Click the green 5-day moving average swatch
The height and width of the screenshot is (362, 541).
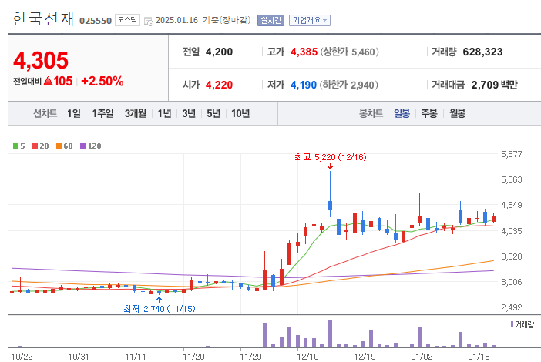[x=15, y=146]
